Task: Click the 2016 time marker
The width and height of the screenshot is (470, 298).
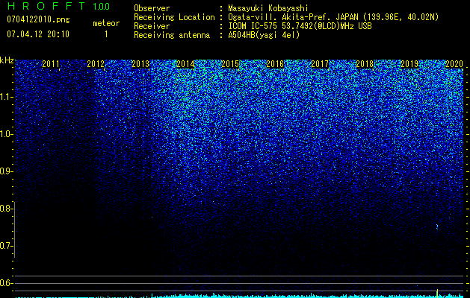Action: point(275,64)
